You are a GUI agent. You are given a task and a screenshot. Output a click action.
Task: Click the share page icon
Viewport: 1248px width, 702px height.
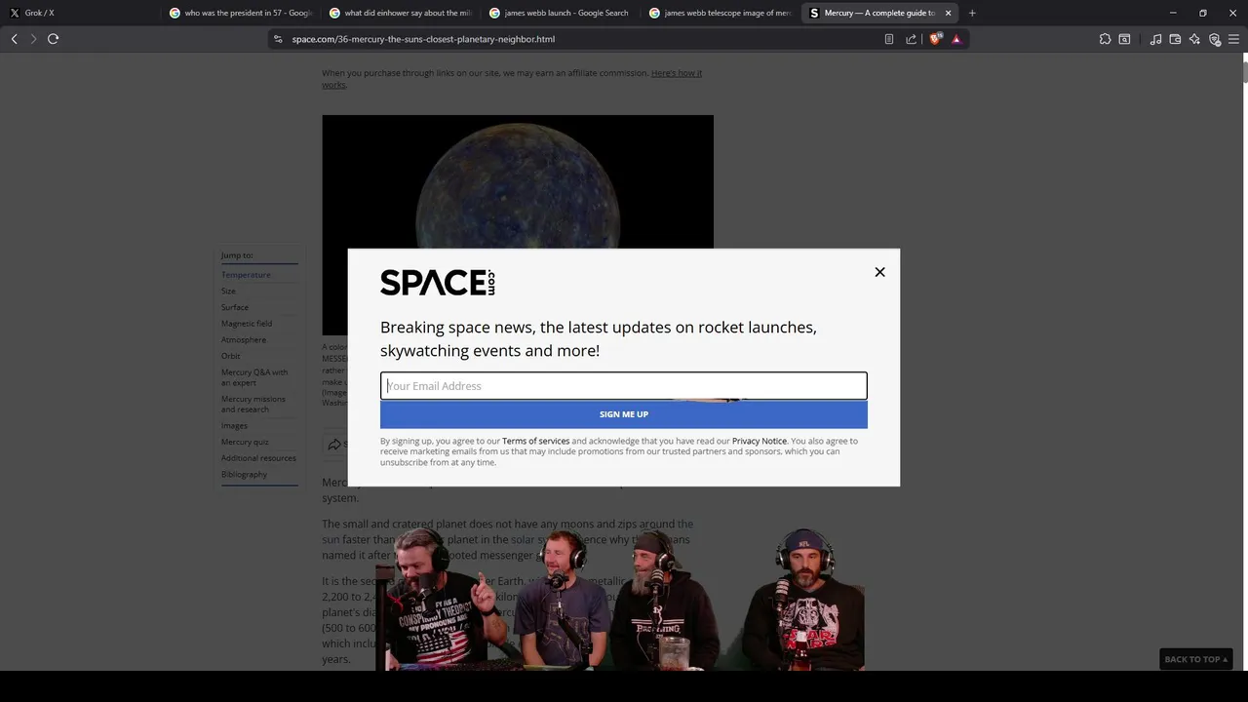(x=911, y=39)
